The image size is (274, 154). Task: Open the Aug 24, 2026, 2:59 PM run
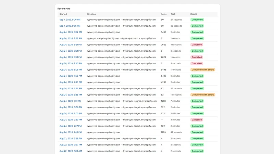point(71,120)
